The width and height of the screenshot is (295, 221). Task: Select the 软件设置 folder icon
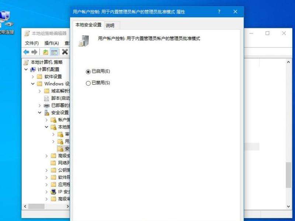(x=39, y=77)
